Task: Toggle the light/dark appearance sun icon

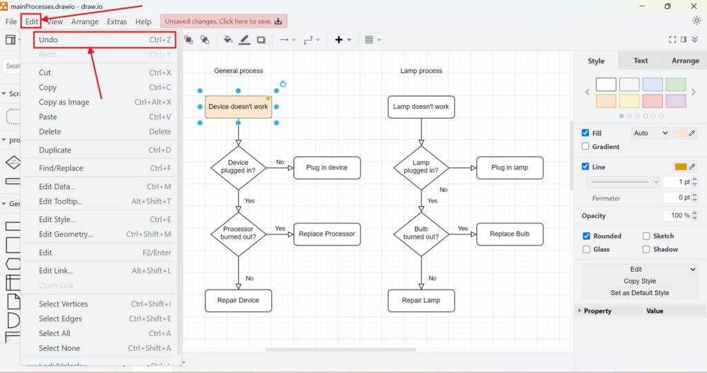Action: click(696, 21)
